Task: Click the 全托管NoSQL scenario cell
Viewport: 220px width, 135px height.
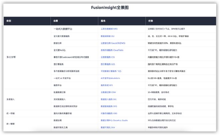Action: click(60, 50)
